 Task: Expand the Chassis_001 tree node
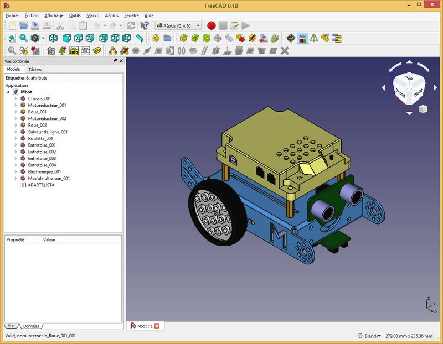[16, 98]
